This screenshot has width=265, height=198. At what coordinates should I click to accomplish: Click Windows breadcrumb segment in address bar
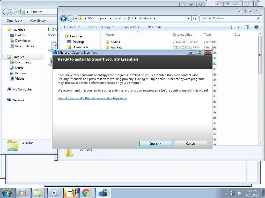pyautogui.click(x=145, y=18)
